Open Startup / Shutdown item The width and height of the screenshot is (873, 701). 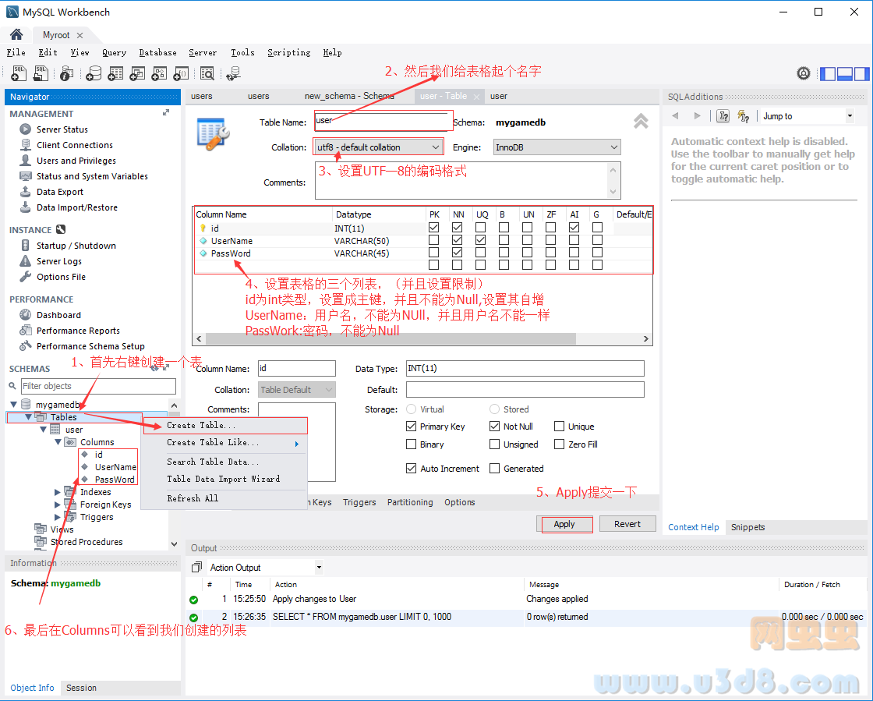point(76,246)
